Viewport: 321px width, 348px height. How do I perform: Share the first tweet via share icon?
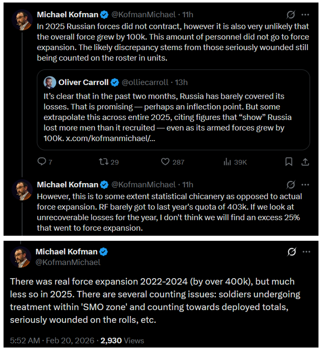(305, 162)
